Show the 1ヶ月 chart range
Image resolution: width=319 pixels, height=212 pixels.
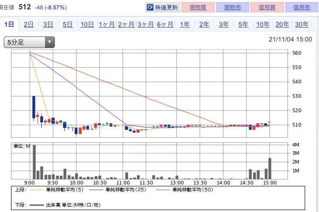107,25
